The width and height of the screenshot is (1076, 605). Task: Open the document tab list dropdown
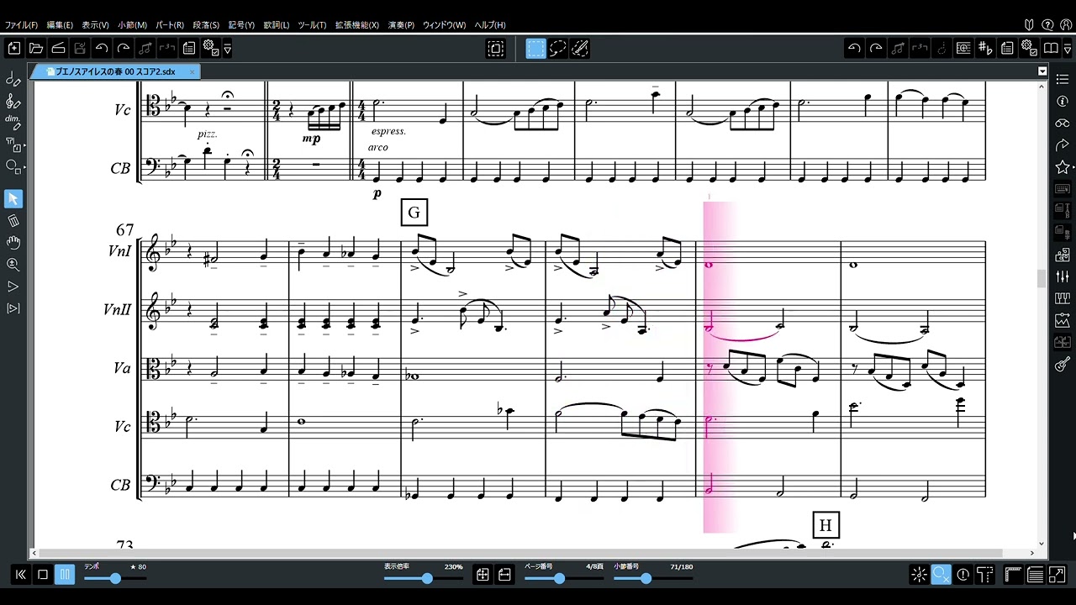1042,71
